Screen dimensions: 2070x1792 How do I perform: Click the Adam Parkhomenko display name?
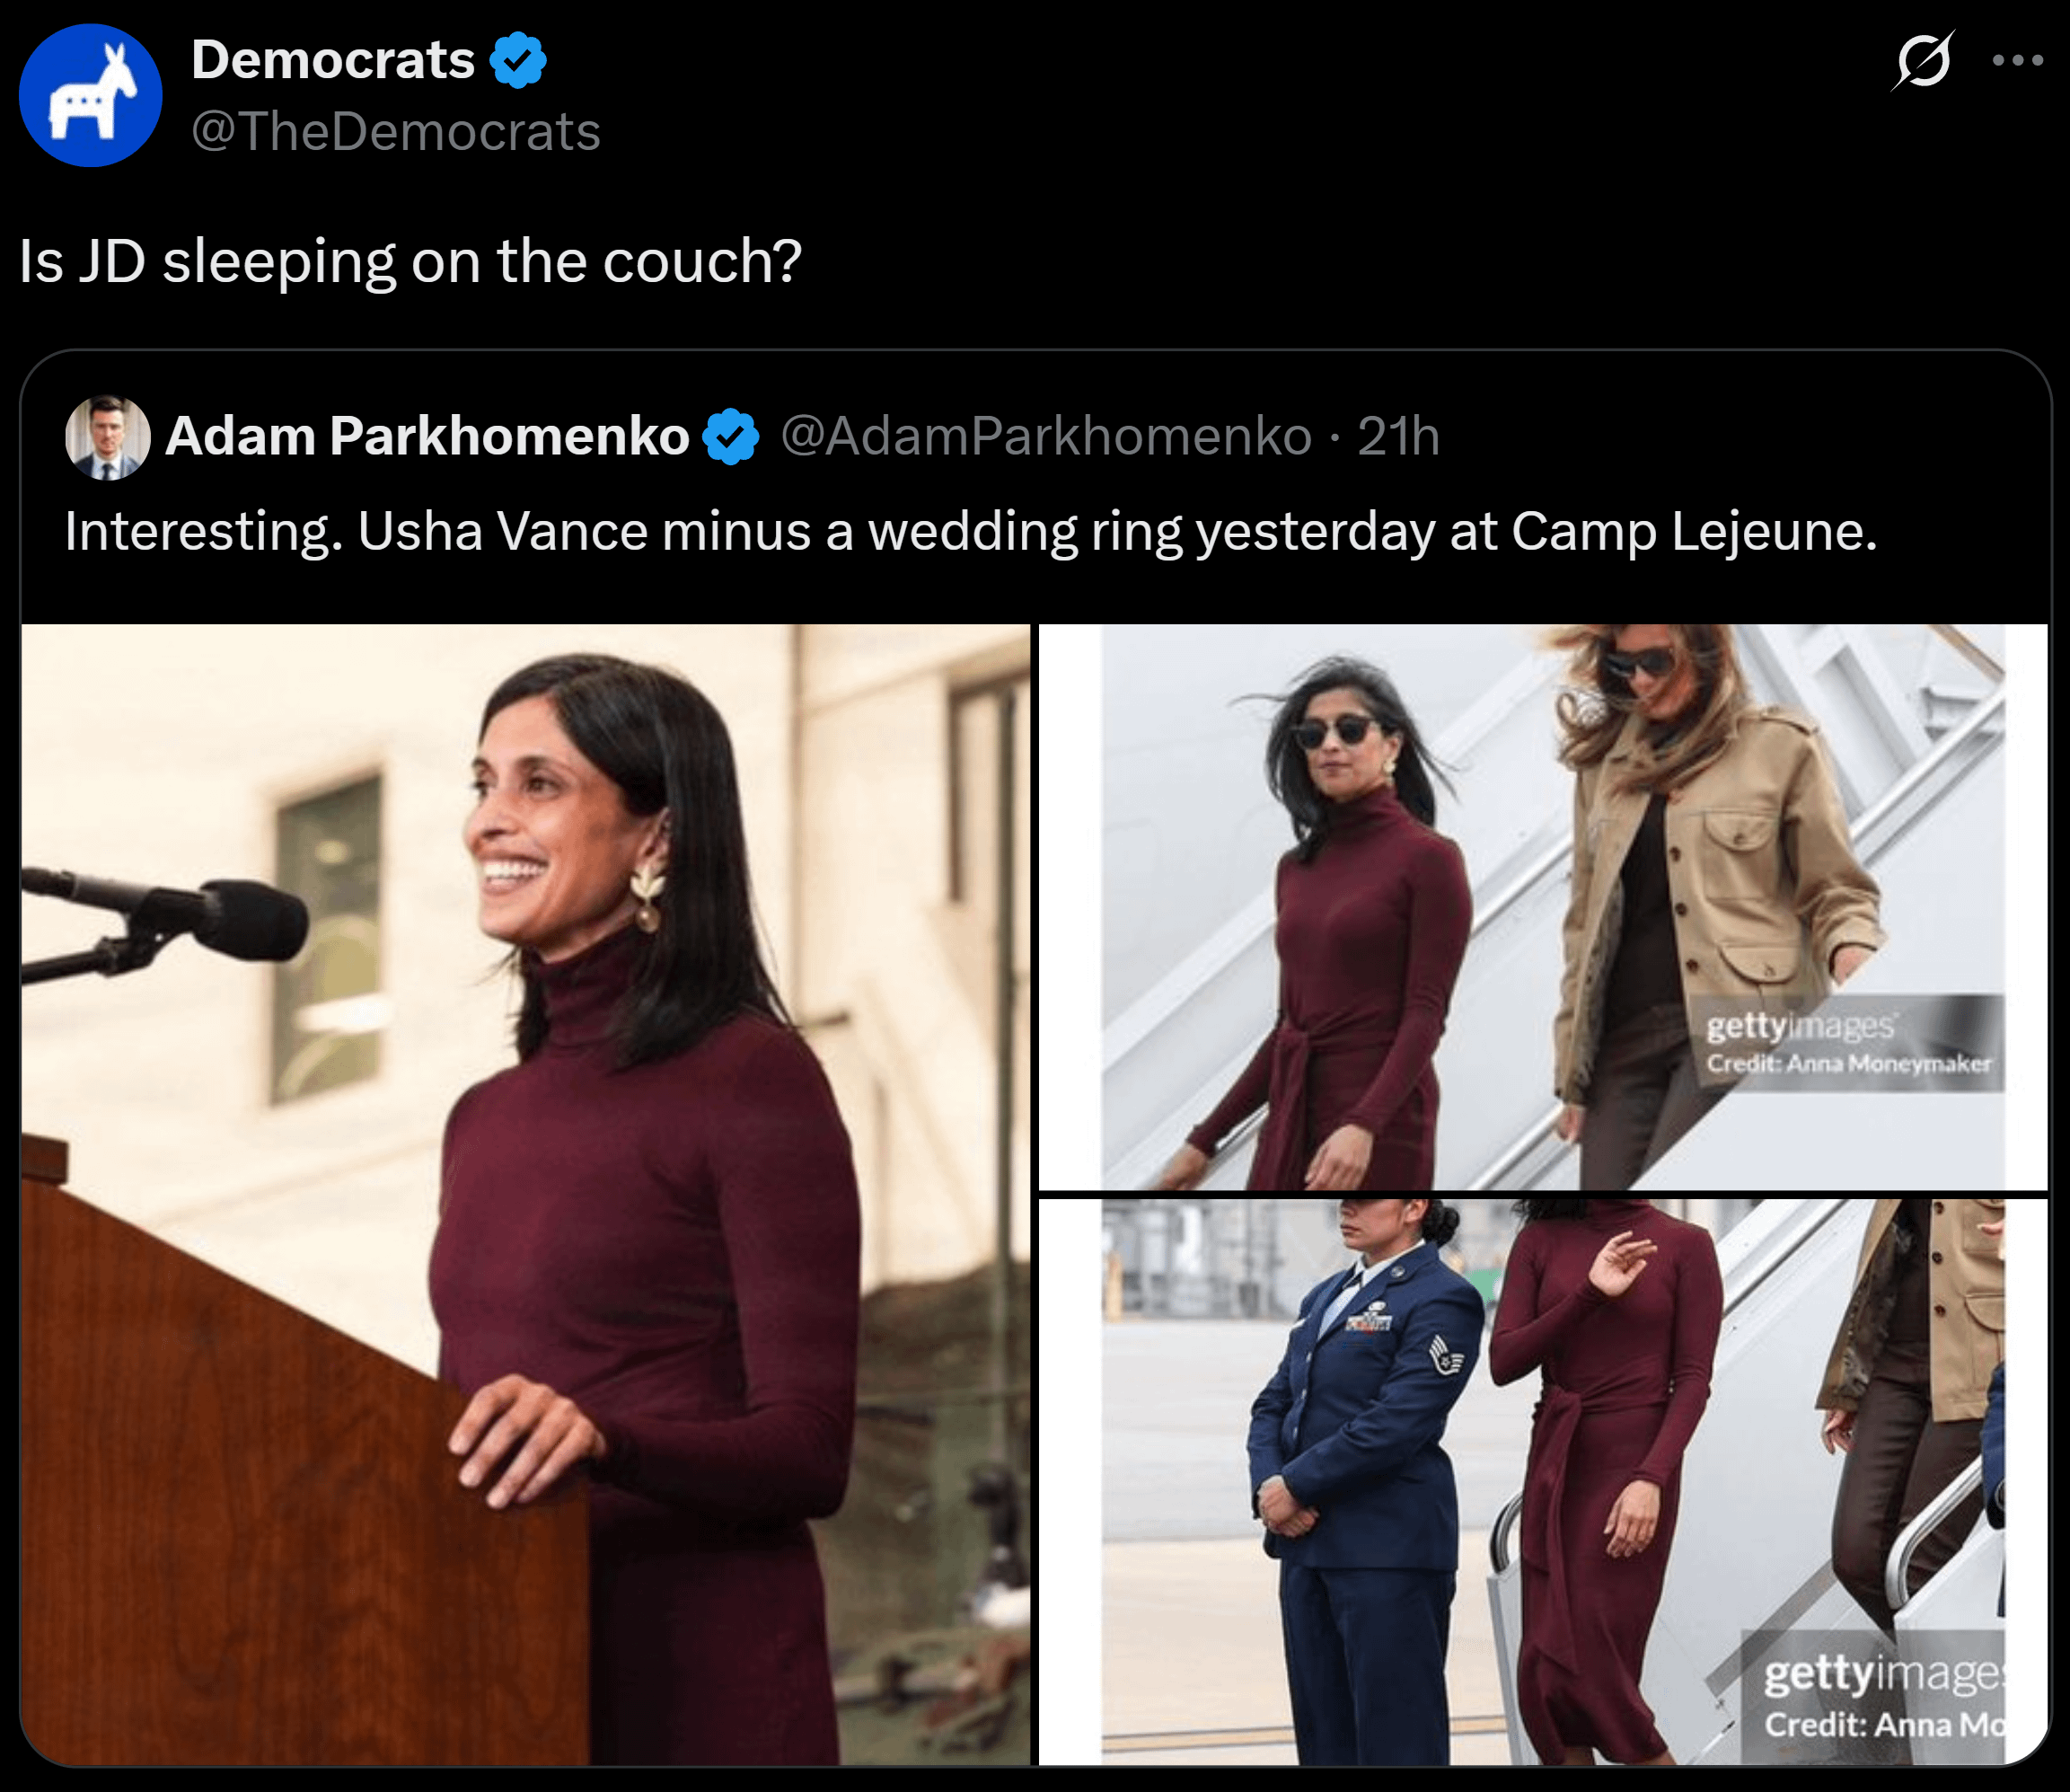(427, 436)
